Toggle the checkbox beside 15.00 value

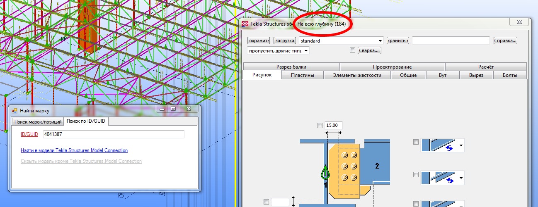click(319, 126)
